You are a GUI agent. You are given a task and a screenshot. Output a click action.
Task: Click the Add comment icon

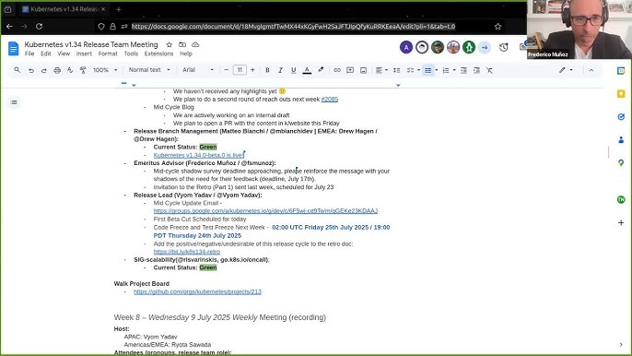[350, 70]
